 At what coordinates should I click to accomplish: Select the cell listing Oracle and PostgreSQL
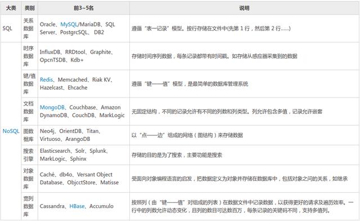click(x=84, y=29)
